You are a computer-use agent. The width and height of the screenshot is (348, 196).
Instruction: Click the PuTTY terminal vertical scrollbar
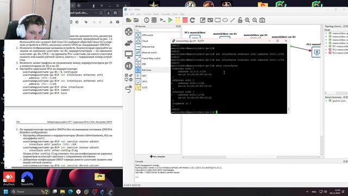[x=289, y=78]
